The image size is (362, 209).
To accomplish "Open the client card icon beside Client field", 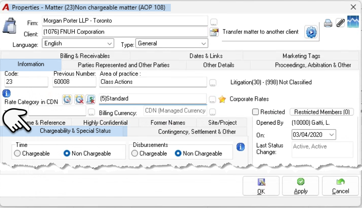I will [214, 32].
